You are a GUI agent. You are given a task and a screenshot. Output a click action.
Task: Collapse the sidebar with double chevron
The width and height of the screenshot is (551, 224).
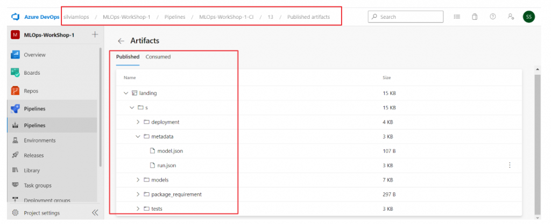95,213
